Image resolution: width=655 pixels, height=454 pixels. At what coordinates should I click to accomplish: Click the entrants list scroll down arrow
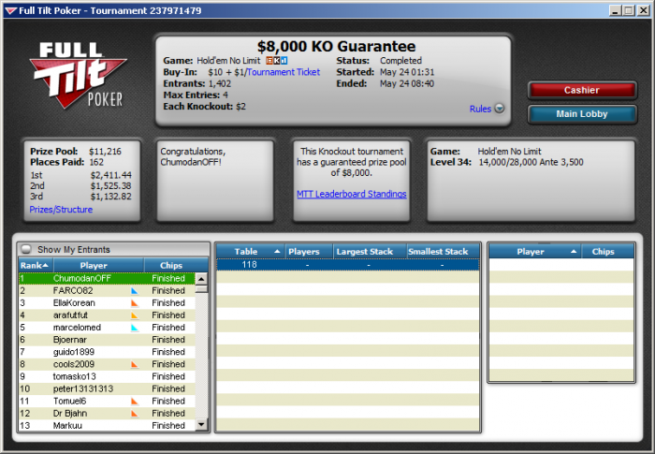tap(201, 425)
